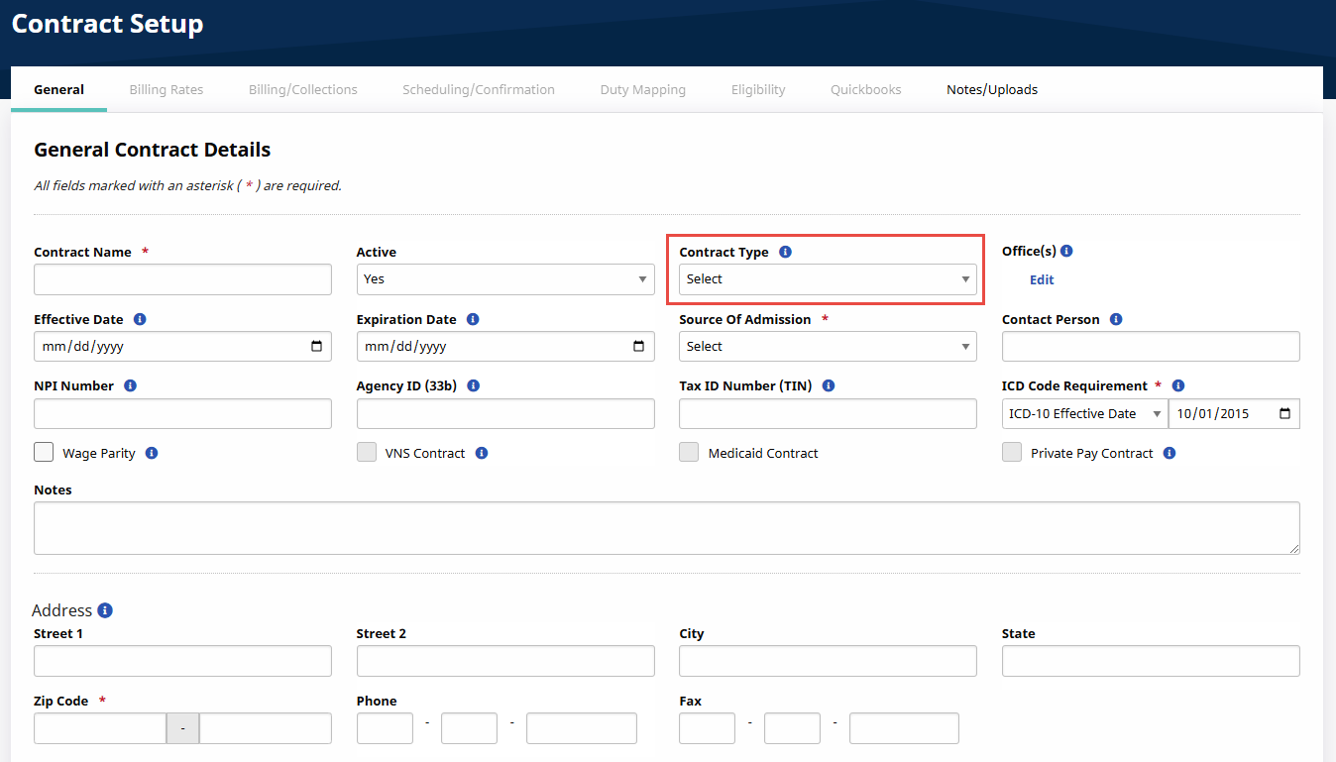Open the Contract Type dropdown
The width and height of the screenshot is (1336, 762).
coord(828,279)
